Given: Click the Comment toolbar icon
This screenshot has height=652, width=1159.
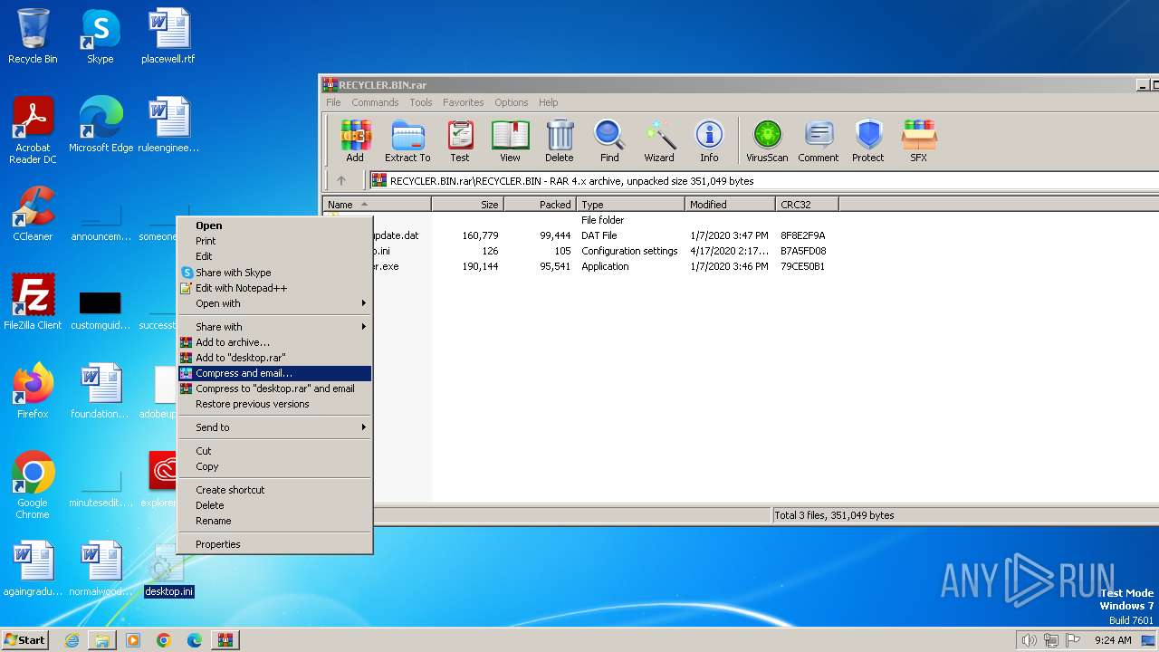Looking at the screenshot, I should tap(819, 141).
